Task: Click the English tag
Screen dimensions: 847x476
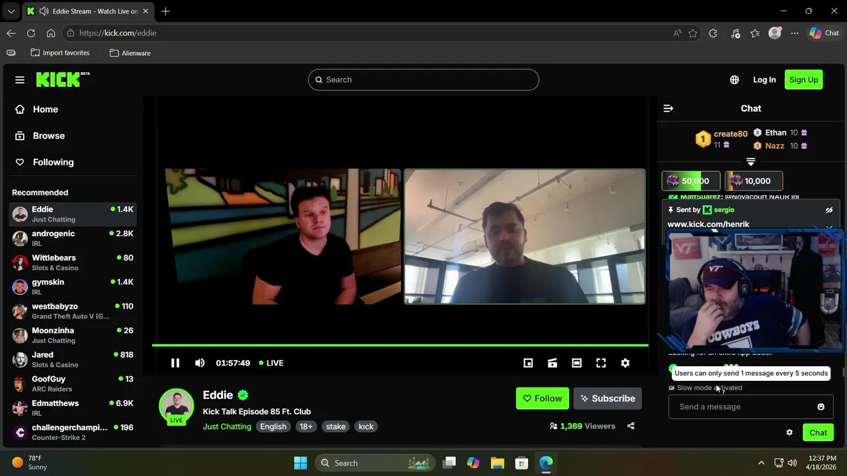Action: (x=273, y=426)
